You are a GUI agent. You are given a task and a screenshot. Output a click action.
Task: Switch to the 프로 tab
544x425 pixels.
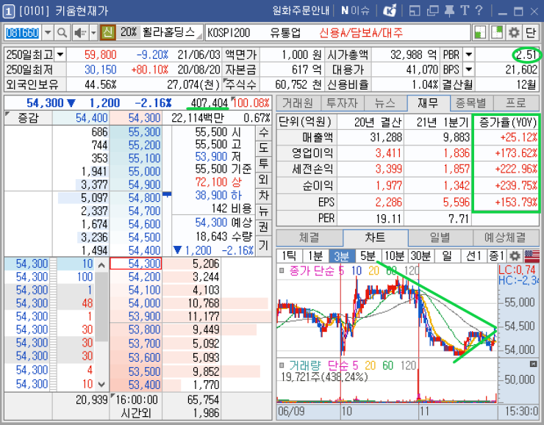click(516, 103)
